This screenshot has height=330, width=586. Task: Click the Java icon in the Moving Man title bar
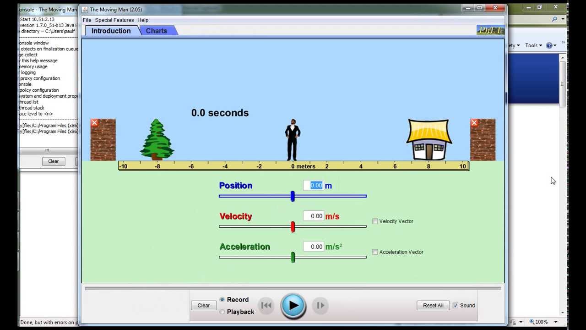pyautogui.click(x=85, y=10)
